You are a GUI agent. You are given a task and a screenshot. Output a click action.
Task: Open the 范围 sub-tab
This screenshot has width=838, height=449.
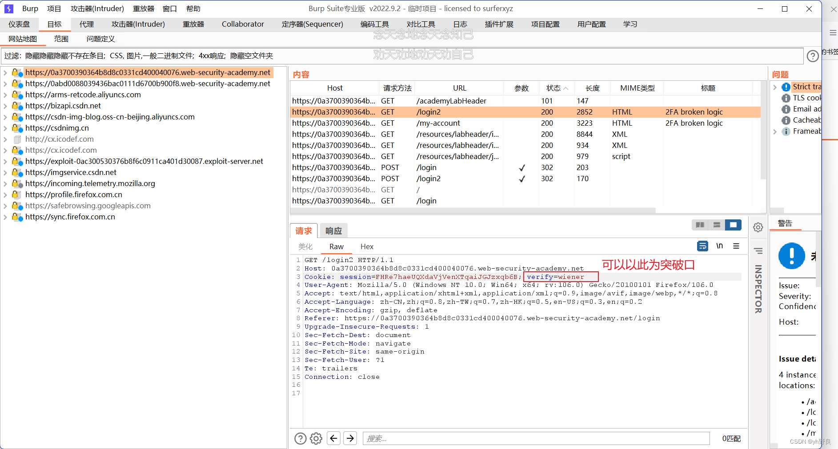tap(61, 39)
